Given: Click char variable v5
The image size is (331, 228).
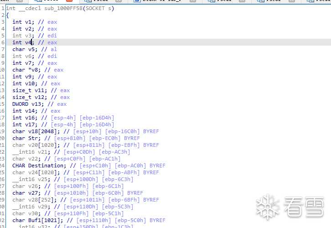Looking at the screenshot, I should click(31, 49).
